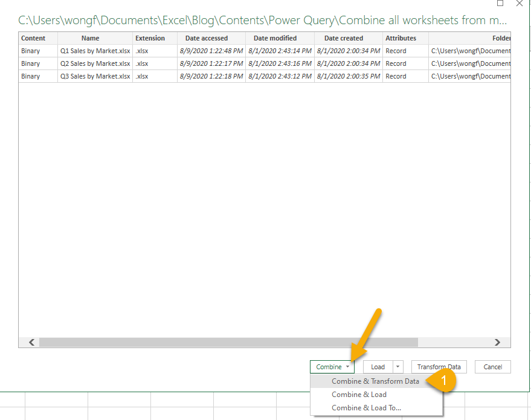Viewport: 531px width, 420px height.
Task: Select Combine & Transform Data option
Action: (x=375, y=381)
